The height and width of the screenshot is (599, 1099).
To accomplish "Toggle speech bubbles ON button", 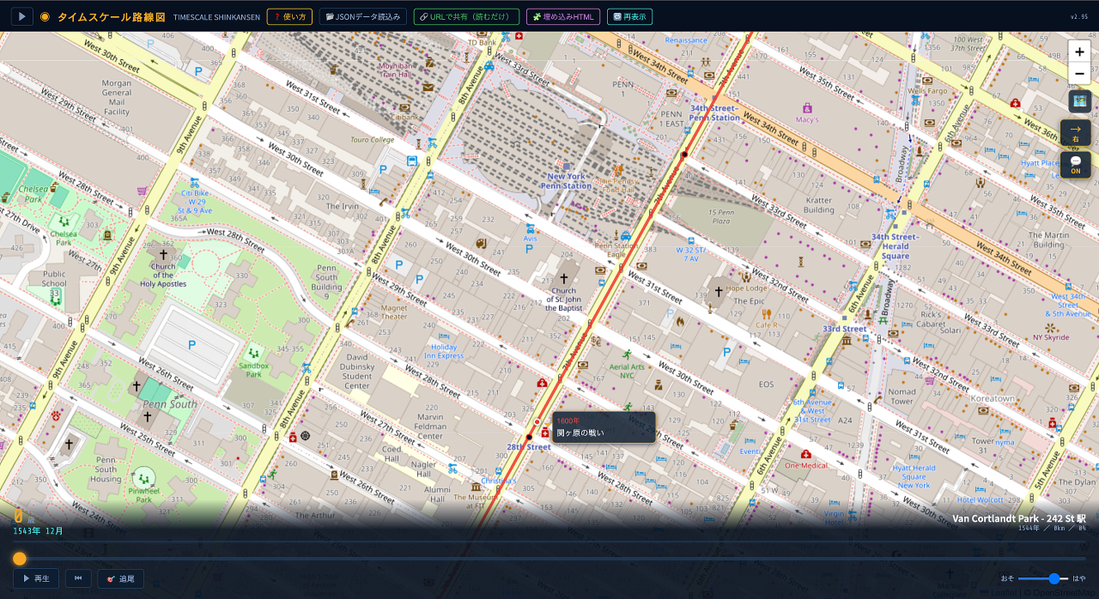I will point(1075,165).
